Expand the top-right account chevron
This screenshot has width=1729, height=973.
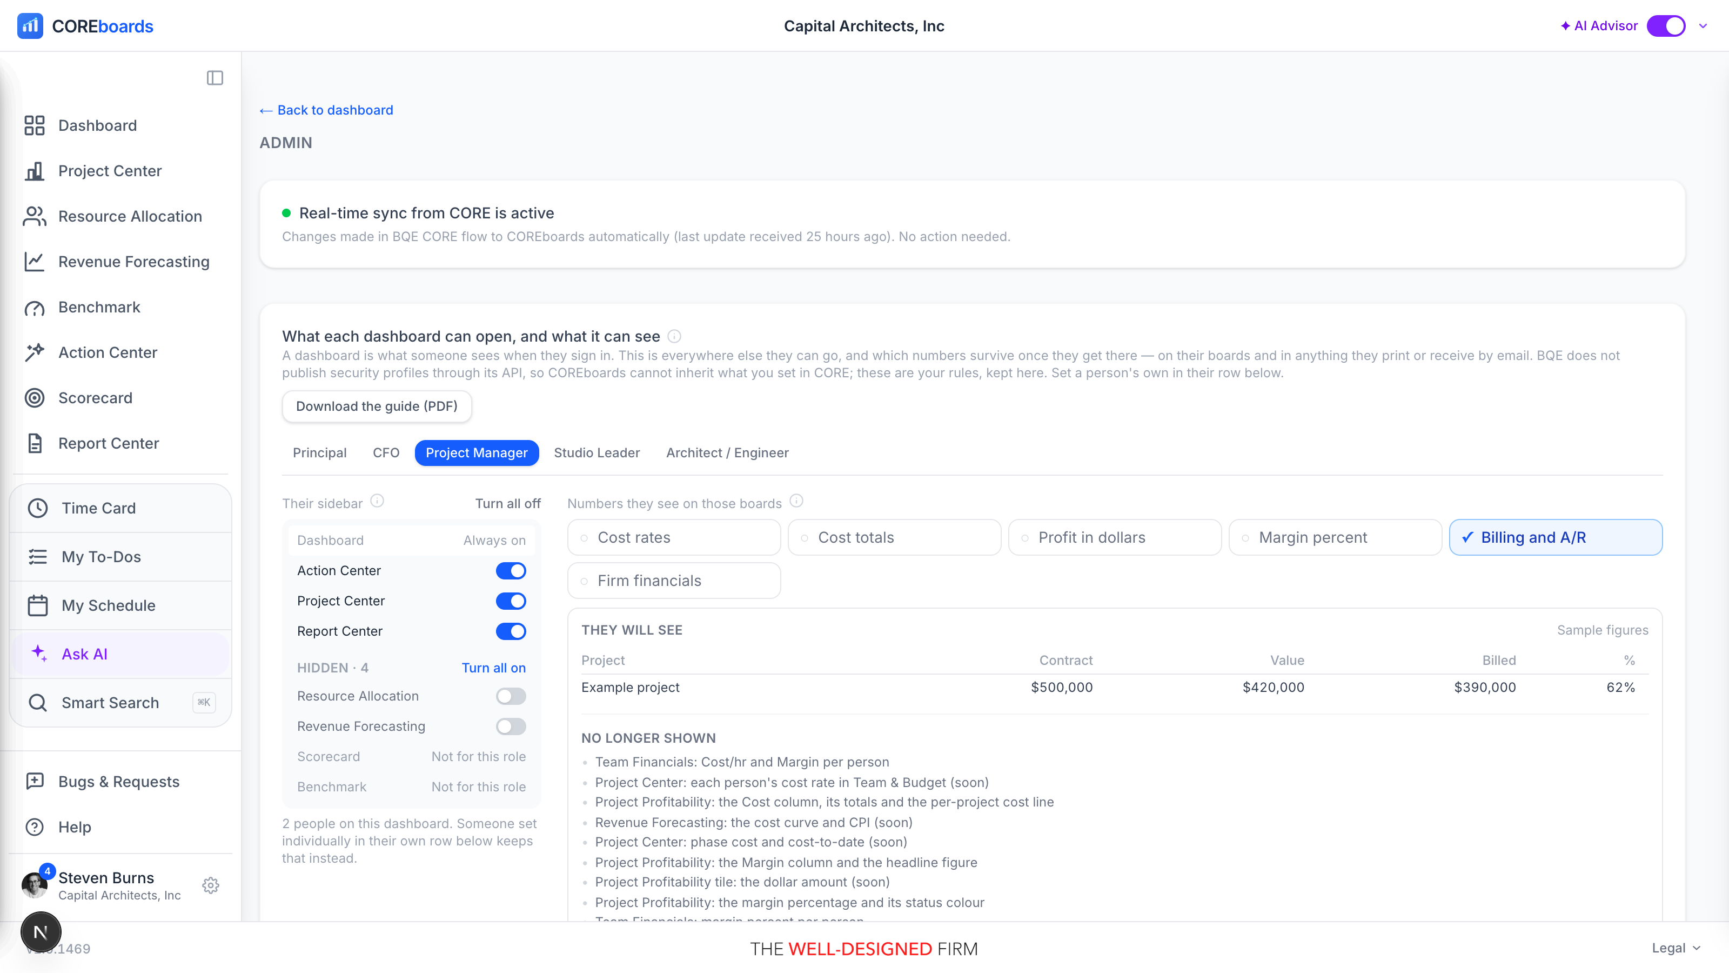point(1703,26)
